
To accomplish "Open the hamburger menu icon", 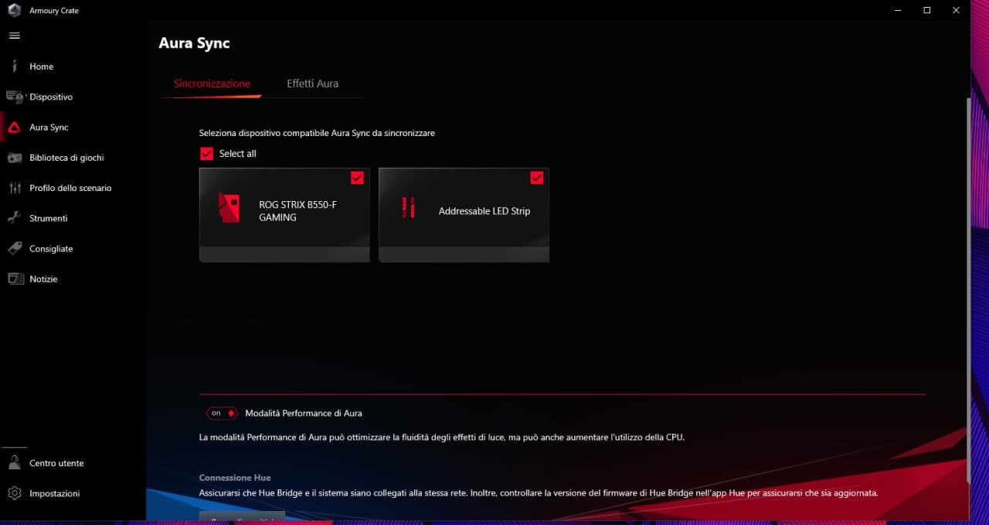I will pos(14,36).
